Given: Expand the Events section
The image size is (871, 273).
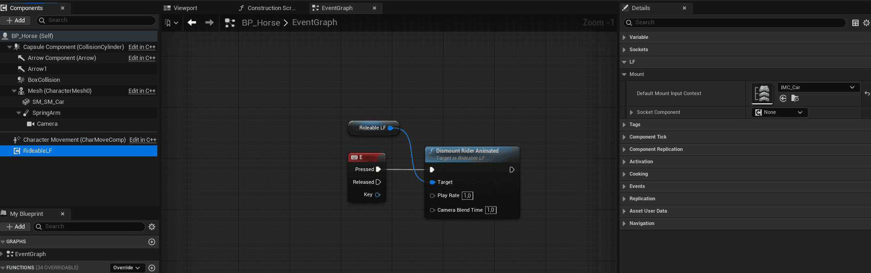Looking at the screenshot, I should coord(624,187).
